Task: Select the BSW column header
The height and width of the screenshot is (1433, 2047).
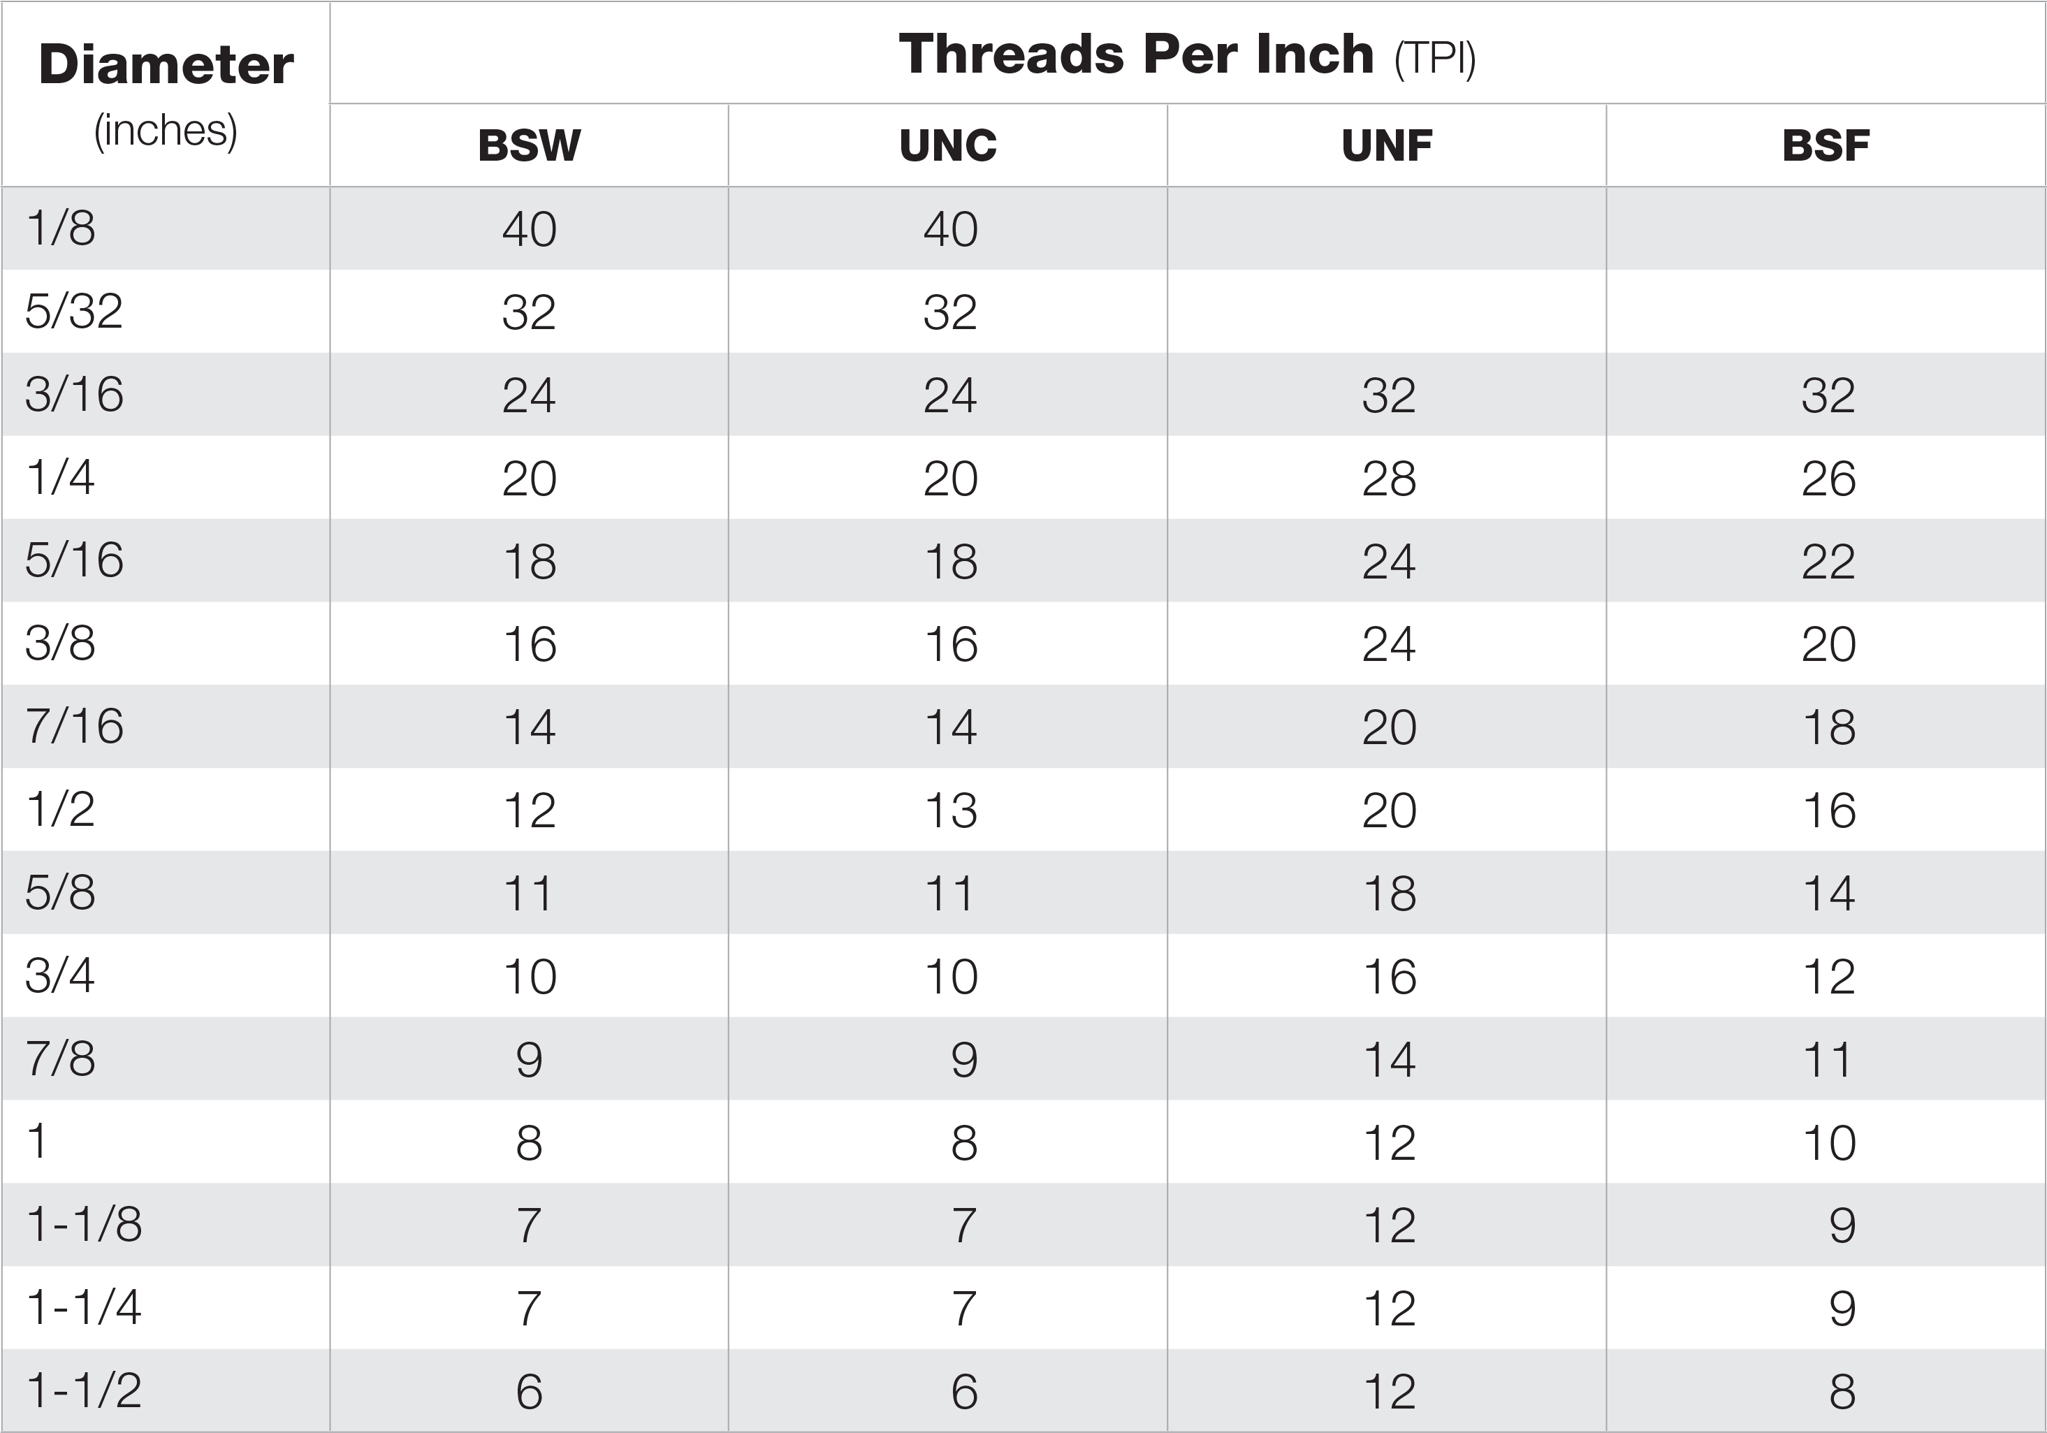Action: click(530, 145)
